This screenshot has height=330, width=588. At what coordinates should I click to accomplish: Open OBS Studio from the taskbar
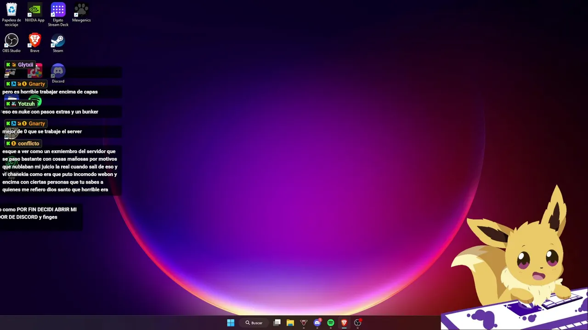coord(357,323)
